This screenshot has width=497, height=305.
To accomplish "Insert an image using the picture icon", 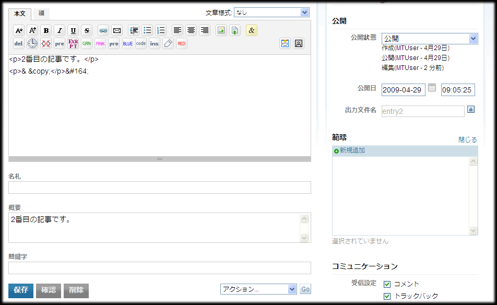I will point(221,30).
